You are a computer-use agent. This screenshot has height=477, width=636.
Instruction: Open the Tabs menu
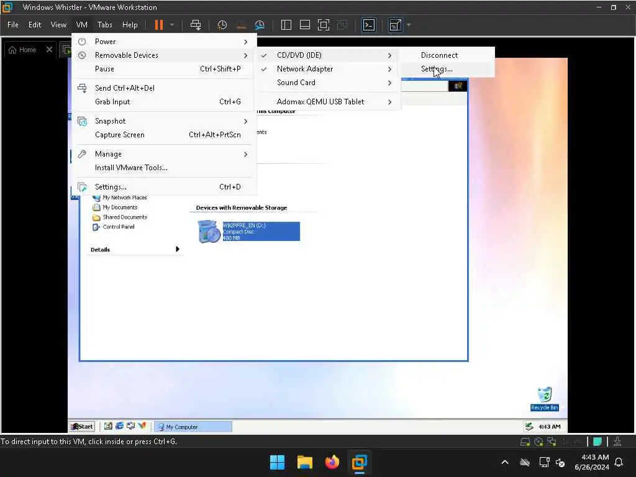[104, 25]
